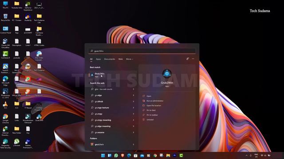This screenshot has width=284, height=159.
Task: Expand the arrow beside 'gru - See web results'
Action: click(x=134, y=89)
